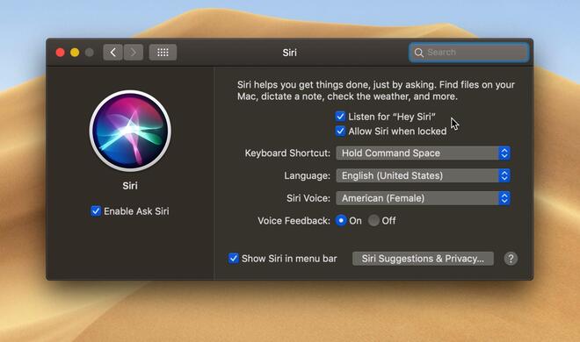
Task: Show all preferences via grid icon
Action: pos(163,53)
